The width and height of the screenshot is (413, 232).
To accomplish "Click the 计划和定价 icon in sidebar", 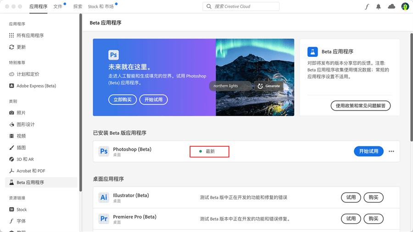I will pyautogui.click(x=11, y=74).
